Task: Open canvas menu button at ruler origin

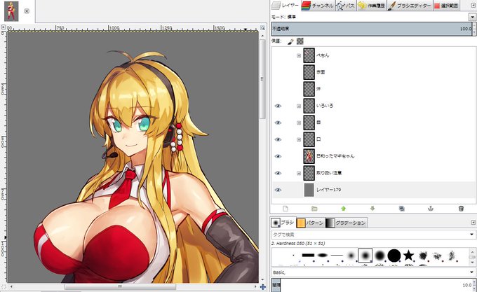Action: 4,27
